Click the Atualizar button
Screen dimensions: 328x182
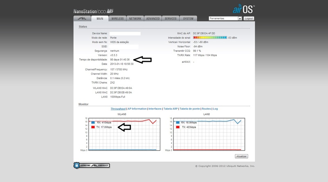click(241, 156)
